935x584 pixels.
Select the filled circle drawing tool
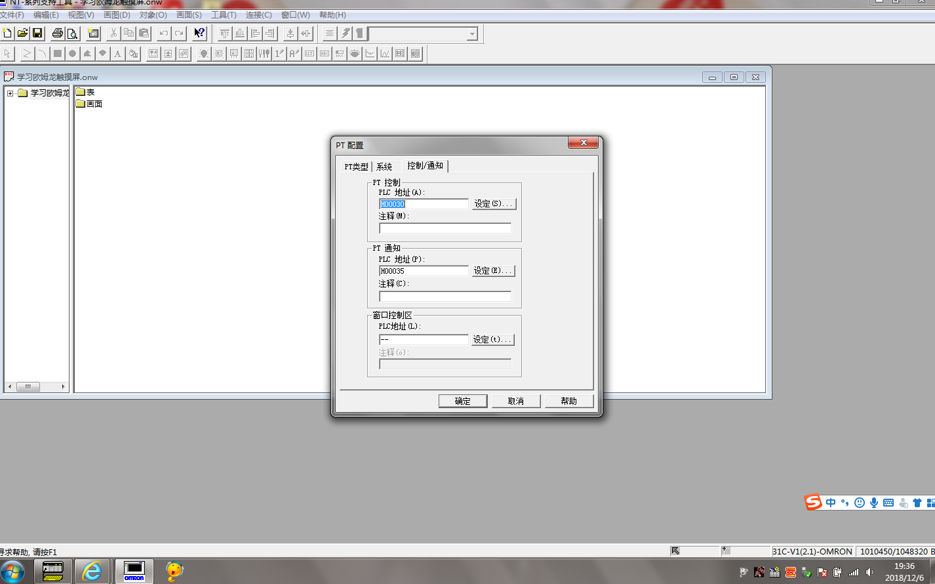point(73,54)
